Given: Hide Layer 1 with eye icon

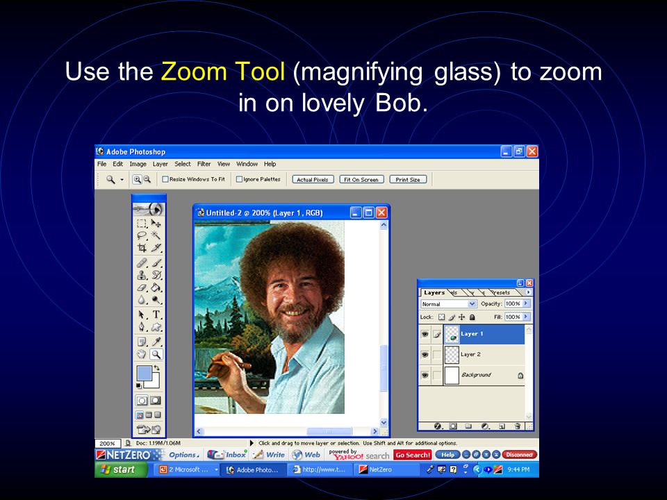Looking at the screenshot, I should tap(425, 334).
